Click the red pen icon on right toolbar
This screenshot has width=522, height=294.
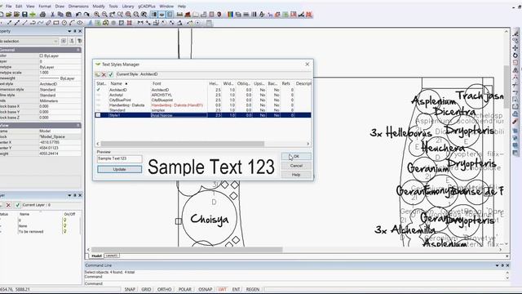point(515,122)
